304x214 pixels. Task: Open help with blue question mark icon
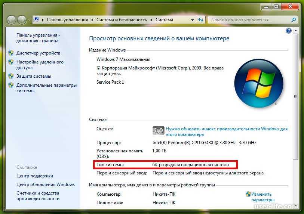click(289, 31)
